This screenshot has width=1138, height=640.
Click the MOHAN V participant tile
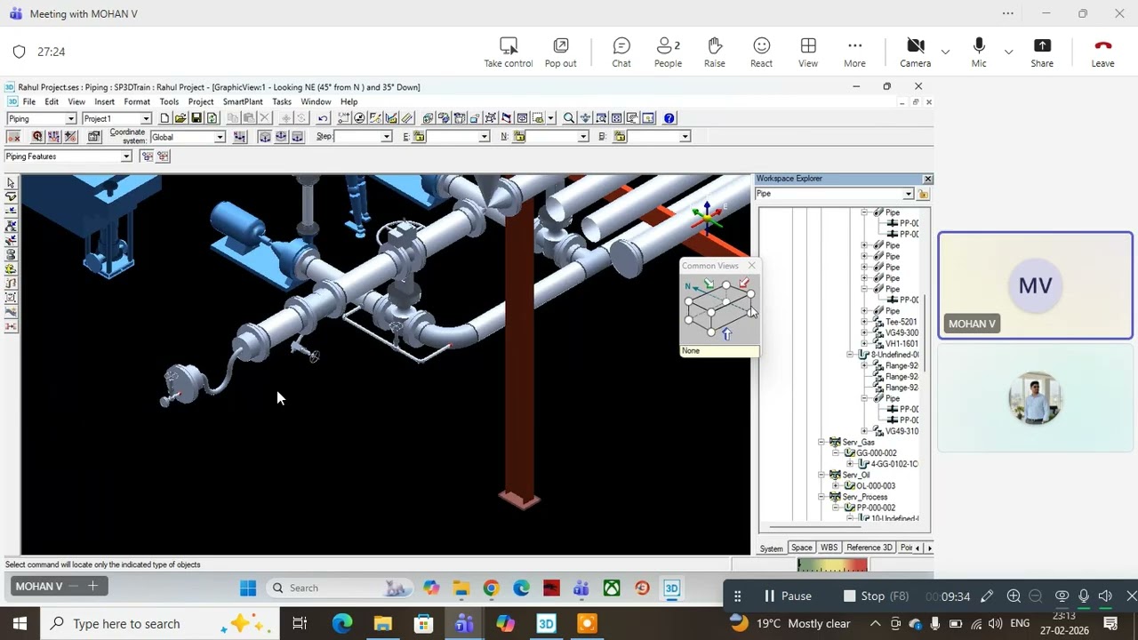pyautogui.click(x=1036, y=285)
